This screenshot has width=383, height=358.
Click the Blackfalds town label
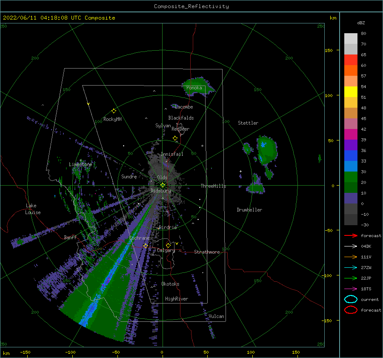[x=181, y=118]
